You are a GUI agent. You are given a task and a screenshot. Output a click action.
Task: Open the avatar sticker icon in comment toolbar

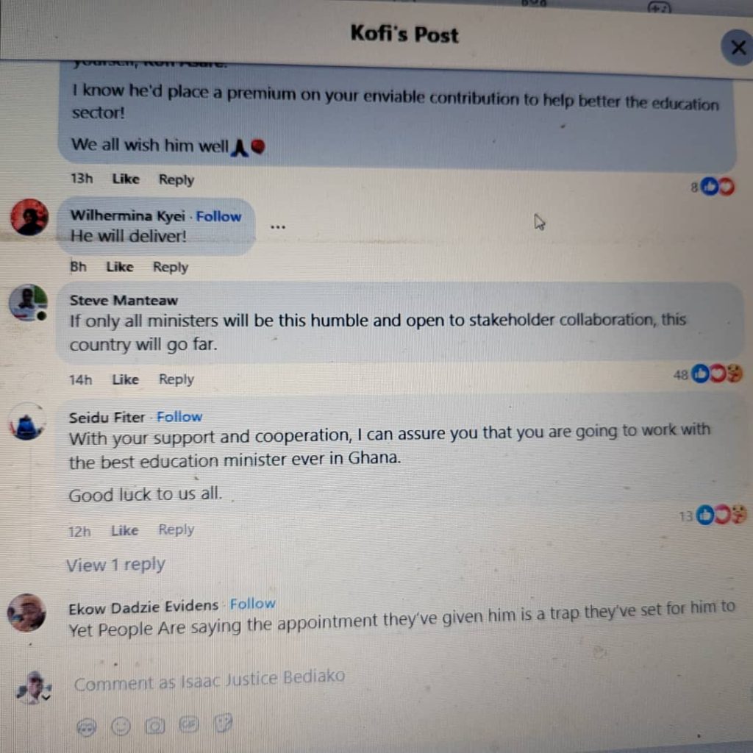point(87,727)
